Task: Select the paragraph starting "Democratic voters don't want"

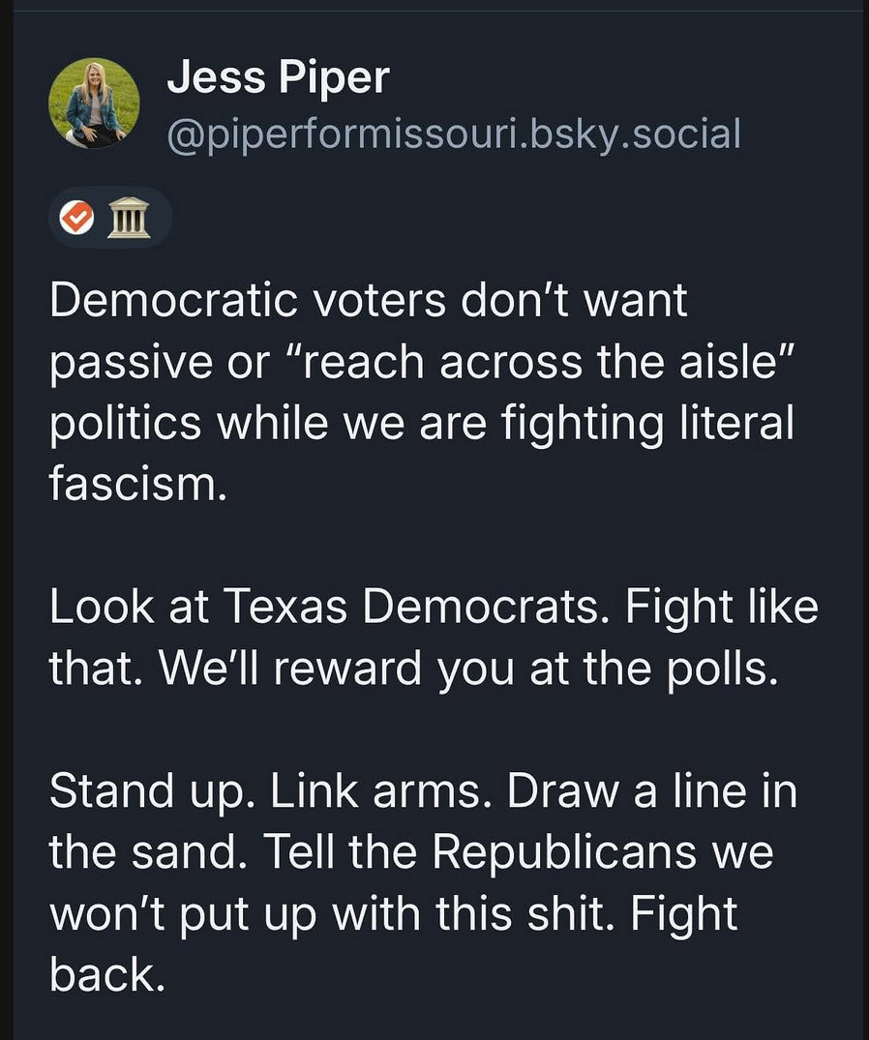Action: [x=423, y=392]
